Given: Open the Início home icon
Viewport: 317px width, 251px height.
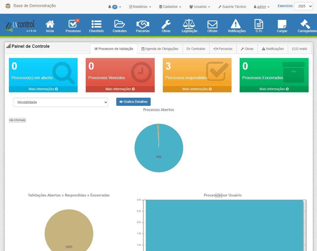Looking at the screenshot, I should 50,26.
